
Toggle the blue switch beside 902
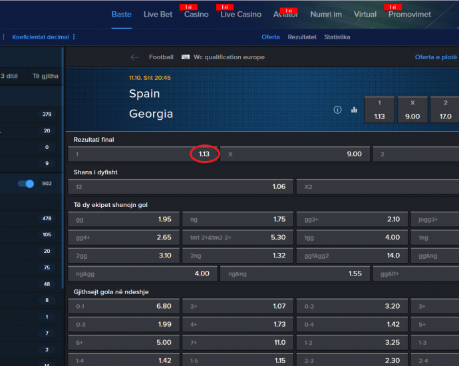click(26, 184)
